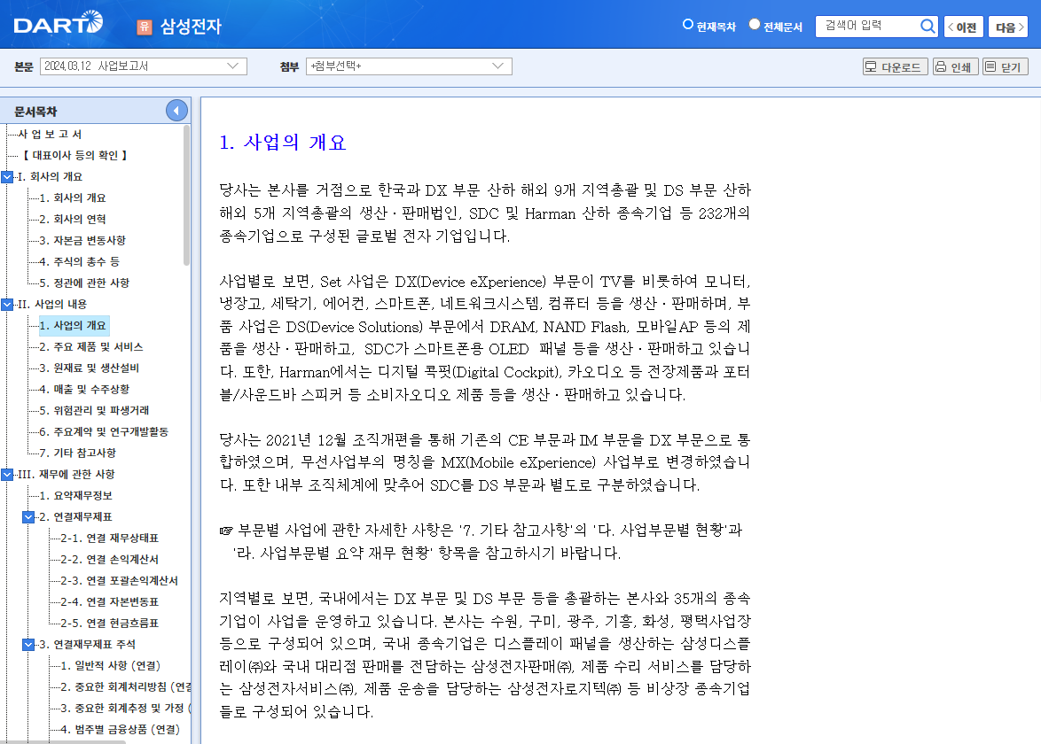Open 4. 범주별 금융상품 (연결)
1041x744 pixels.
pyautogui.click(x=121, y=730)
